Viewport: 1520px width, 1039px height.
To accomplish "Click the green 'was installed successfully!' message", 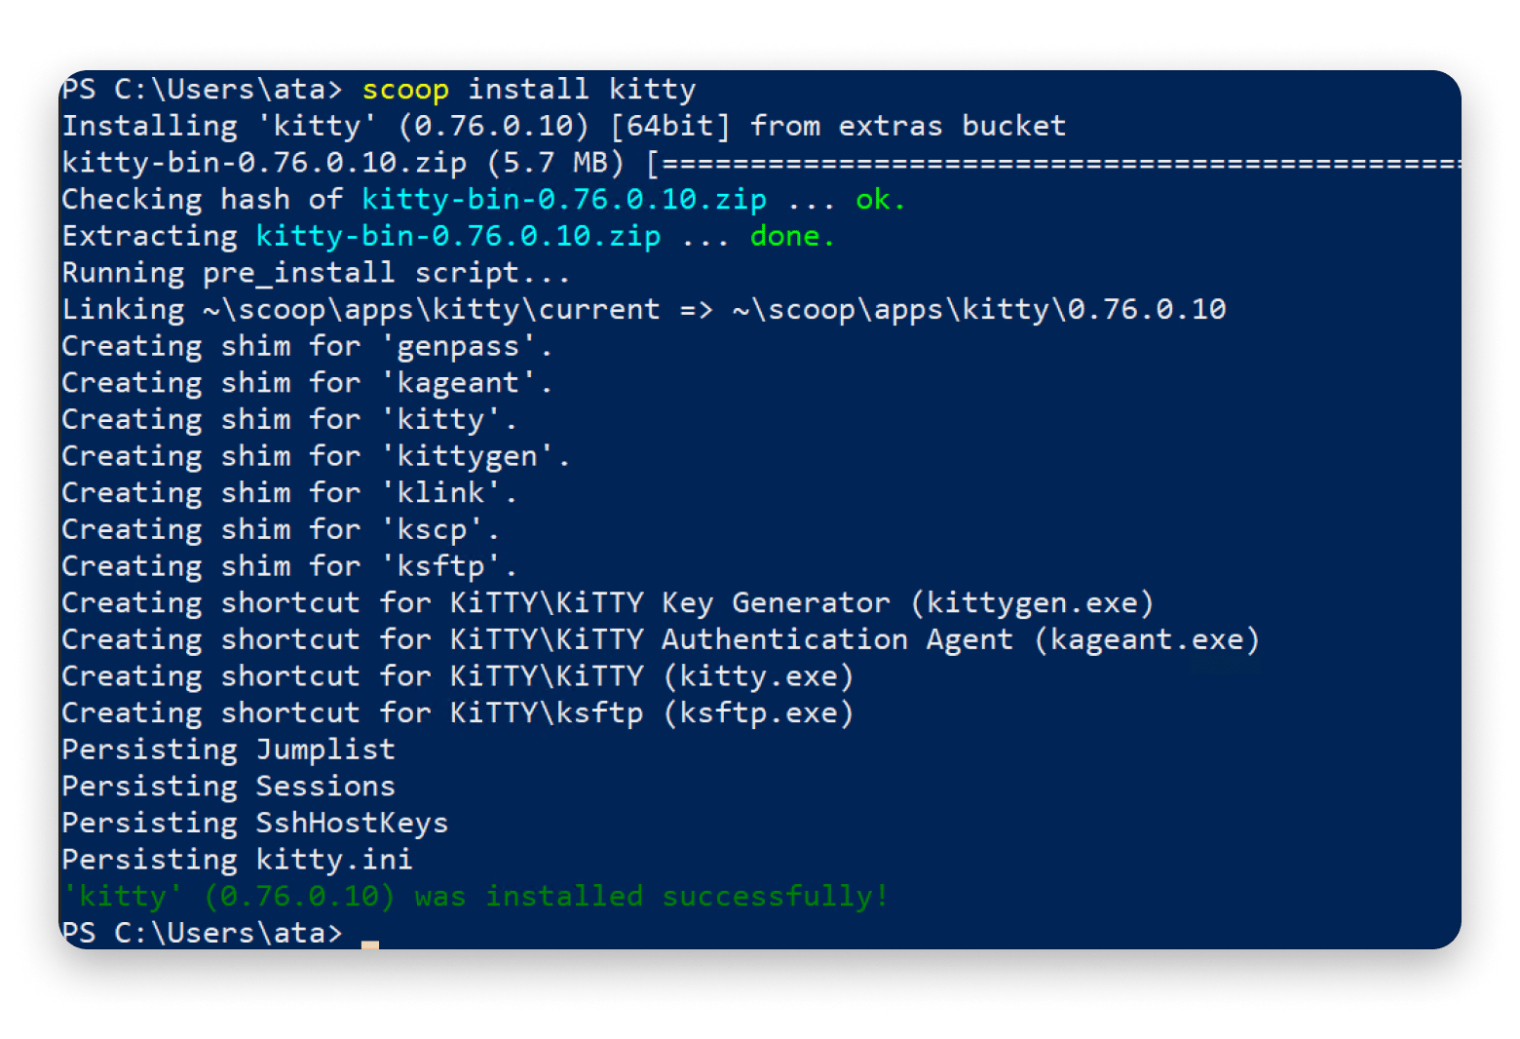I will pos(651,897).
